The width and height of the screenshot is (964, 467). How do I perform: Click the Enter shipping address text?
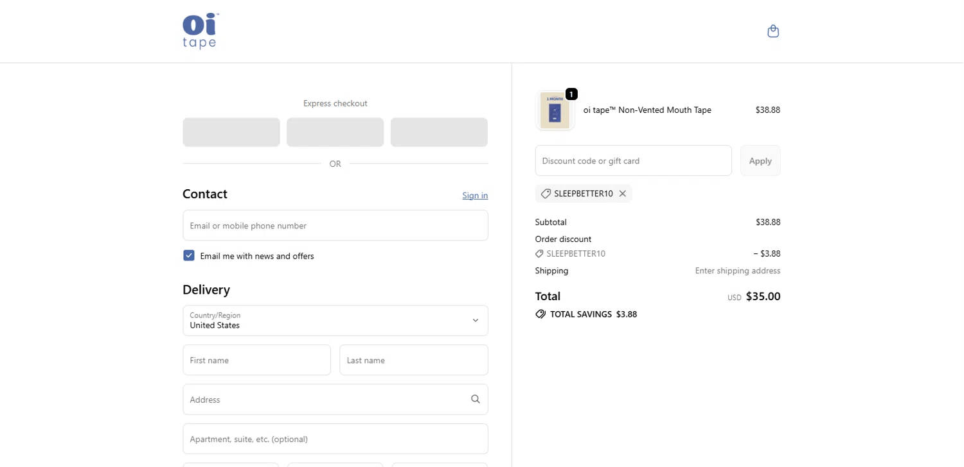[x=738, y=271]
